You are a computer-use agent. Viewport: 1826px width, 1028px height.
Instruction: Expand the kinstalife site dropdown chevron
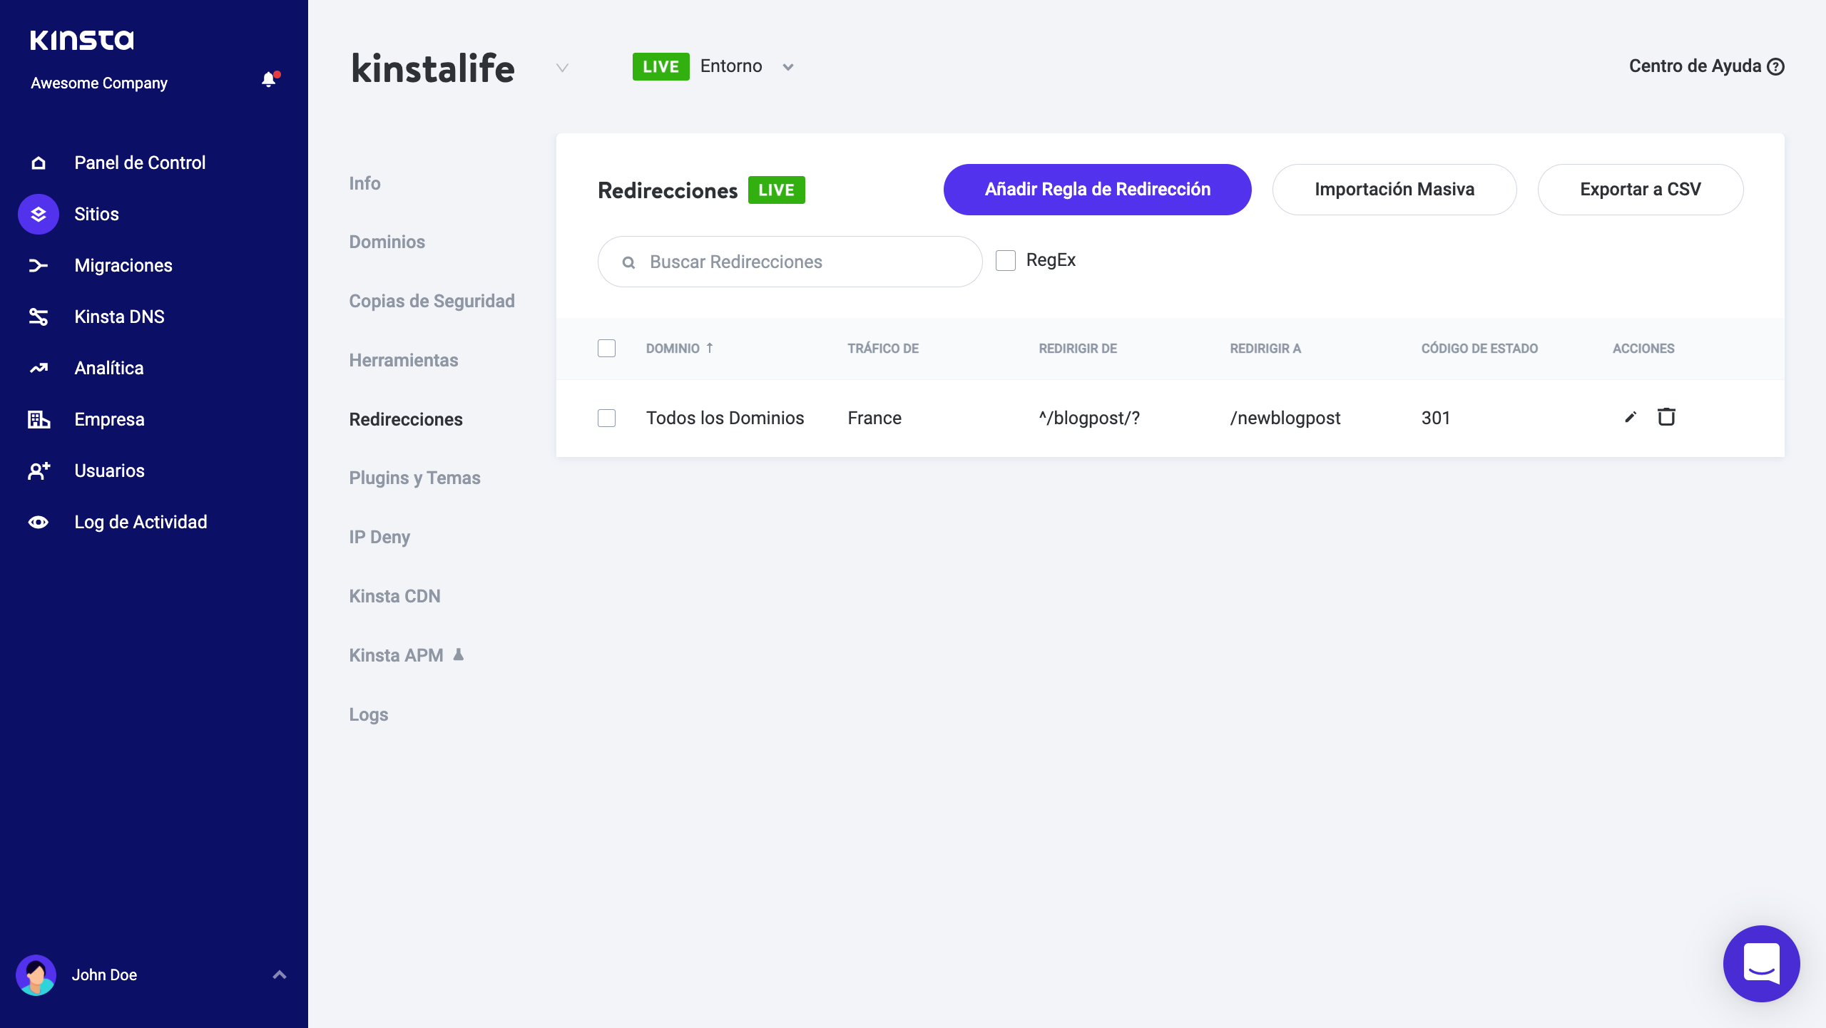(562, 68)
